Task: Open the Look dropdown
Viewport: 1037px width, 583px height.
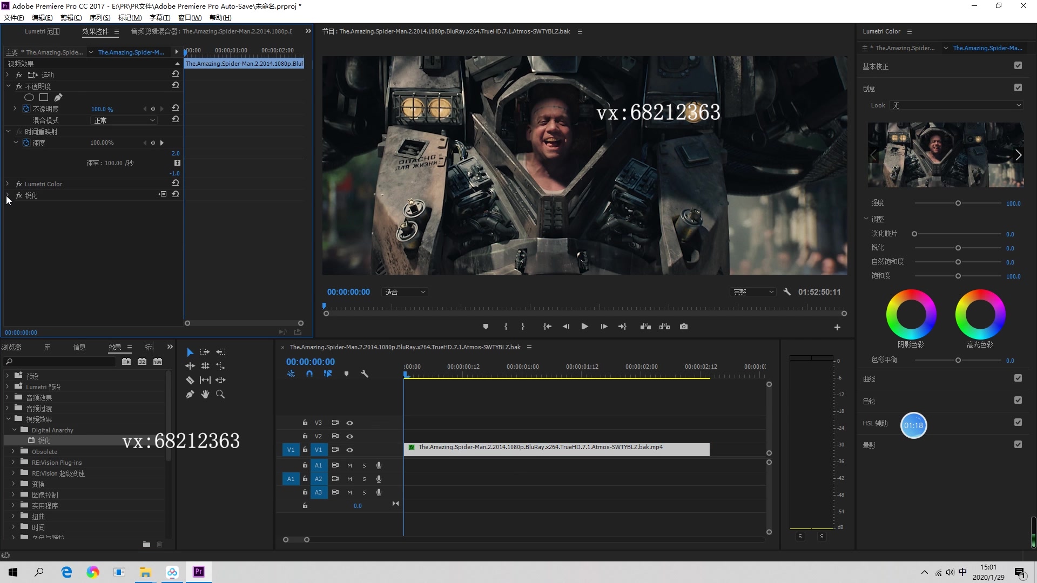Action: click(x=957, y=105)
